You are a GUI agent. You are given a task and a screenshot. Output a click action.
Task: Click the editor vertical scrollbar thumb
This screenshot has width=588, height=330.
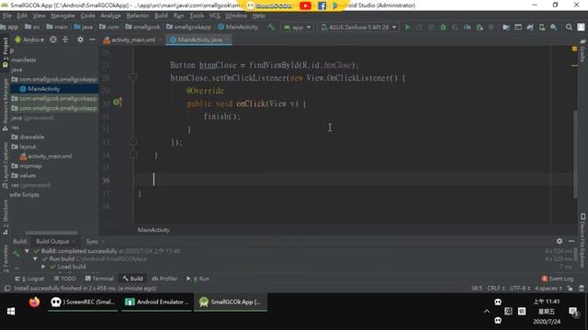click(x=575, y=154)
